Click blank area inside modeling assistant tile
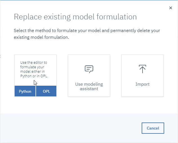178x143 pixels. coord(89,60)
